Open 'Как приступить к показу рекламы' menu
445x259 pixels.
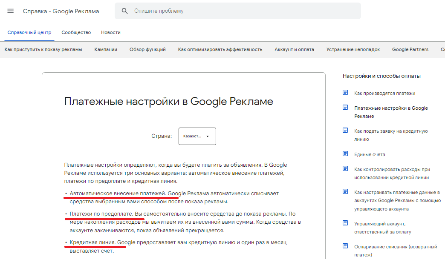point(43,49)
